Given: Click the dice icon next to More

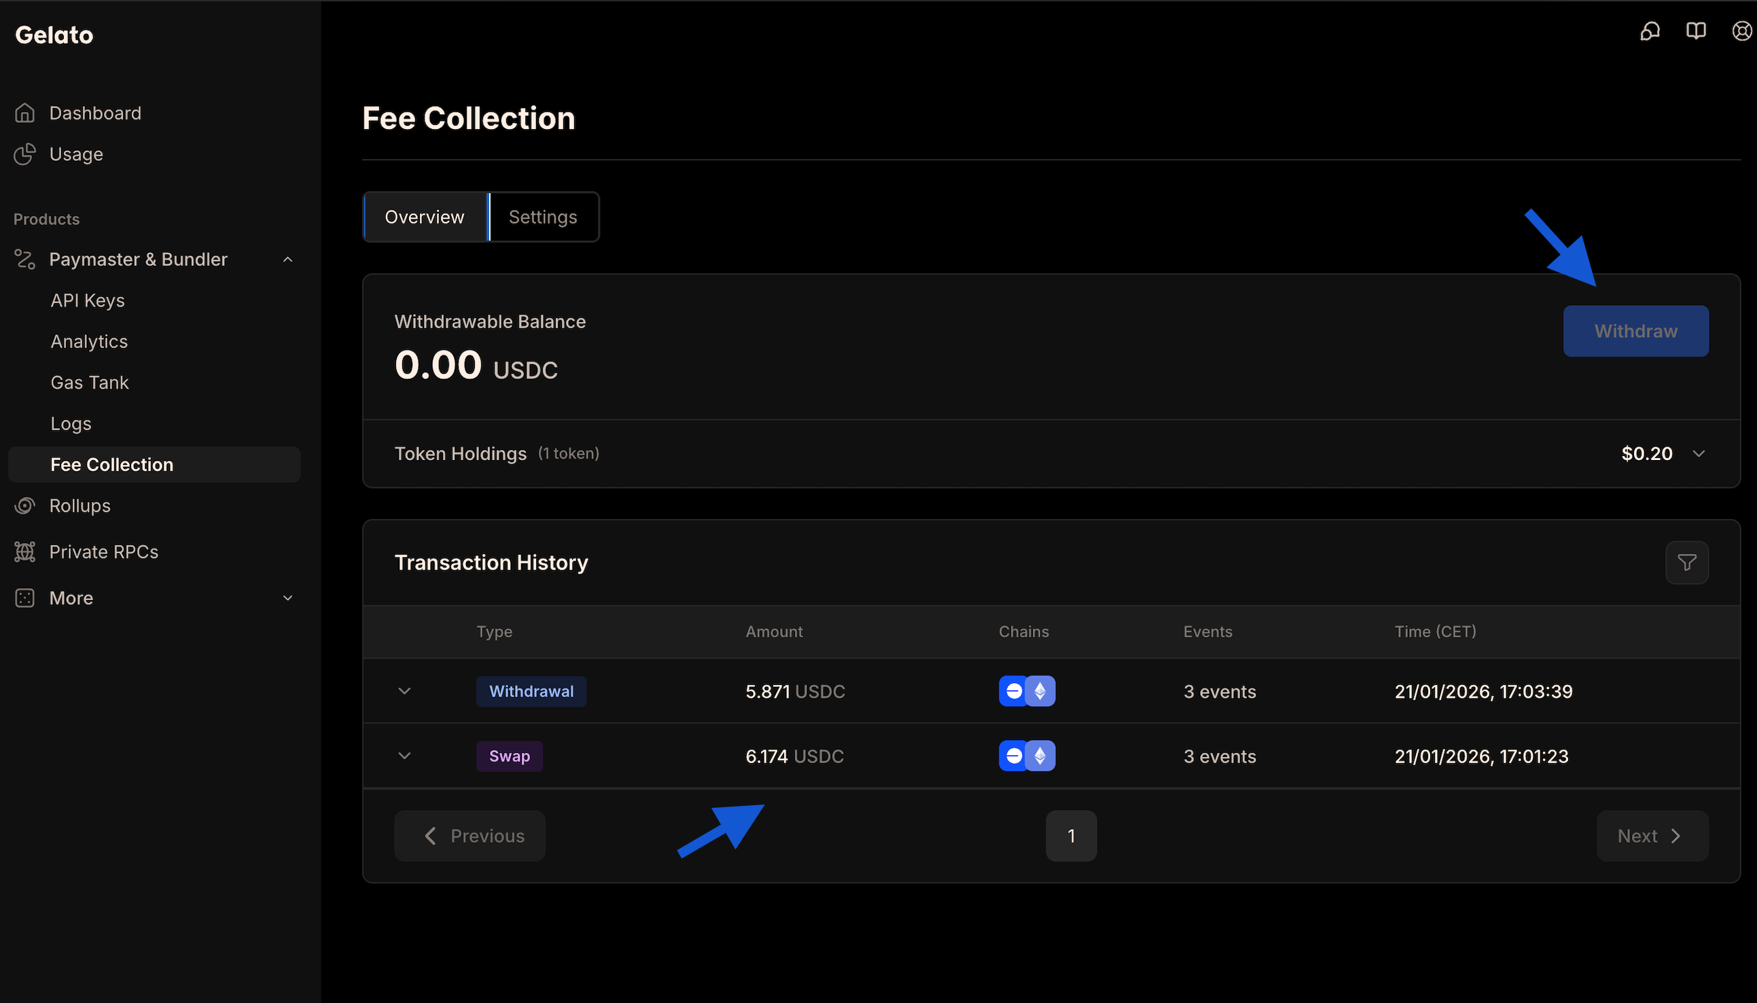Looking at the screenshot, I should [x=24, y=598].
